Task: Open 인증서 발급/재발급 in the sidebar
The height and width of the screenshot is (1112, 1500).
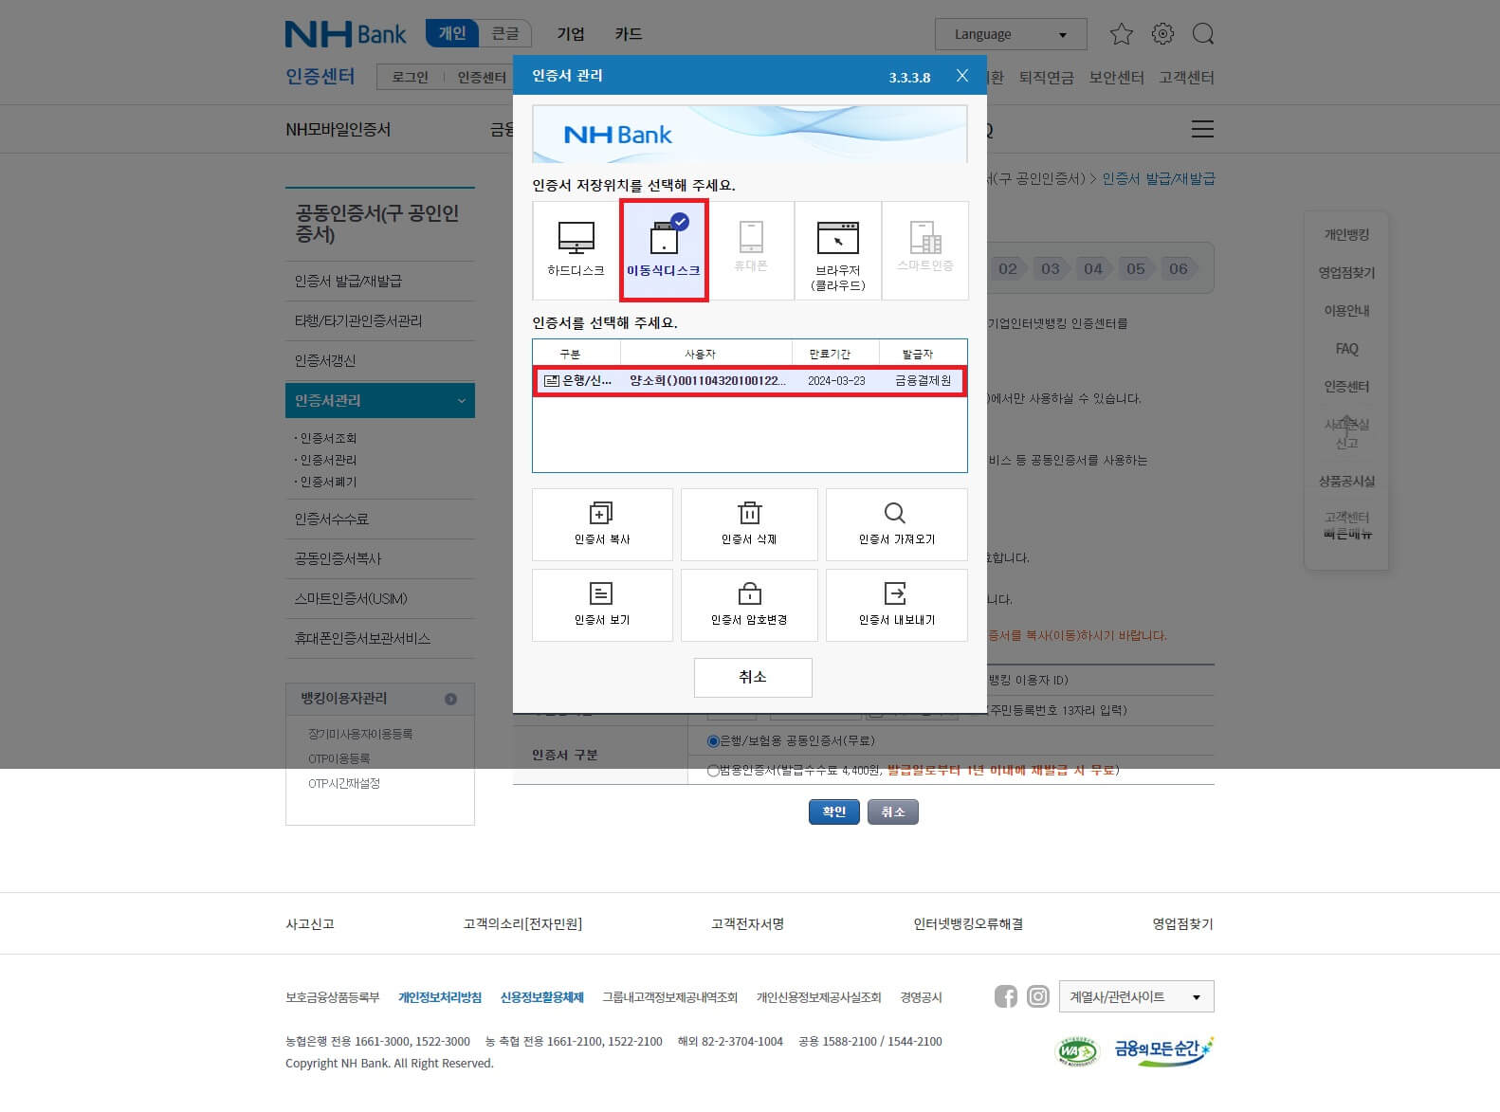Action: [348, 282]
